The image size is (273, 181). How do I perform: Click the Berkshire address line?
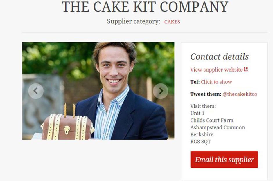(202, 134)
